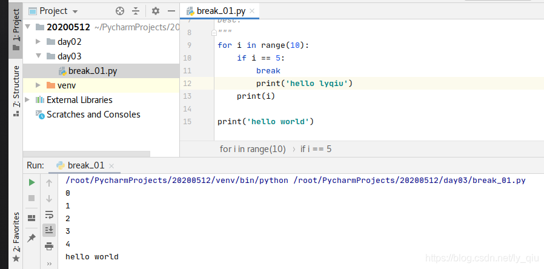Screen dimensions: 544x269
Task: Click print(i) on line 13
Action: 256,96
